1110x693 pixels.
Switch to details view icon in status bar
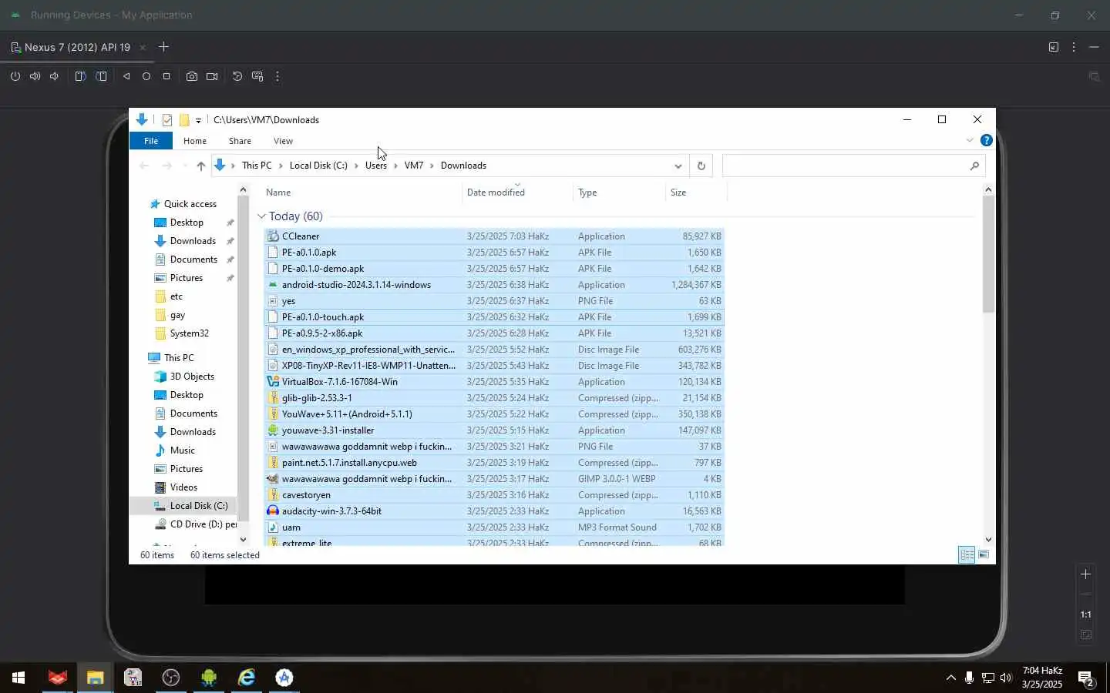click(x=967, y=555)
